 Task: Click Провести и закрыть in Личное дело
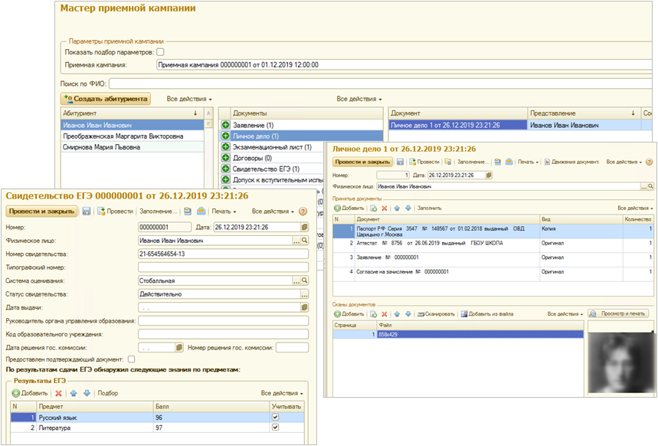(x=362, y=162)
